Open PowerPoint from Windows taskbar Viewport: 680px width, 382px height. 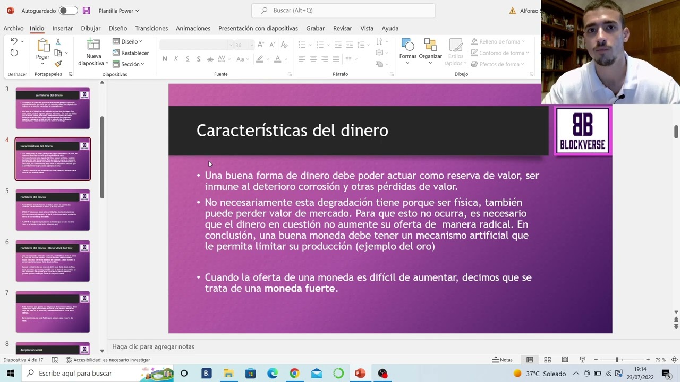tap(360, 373)
